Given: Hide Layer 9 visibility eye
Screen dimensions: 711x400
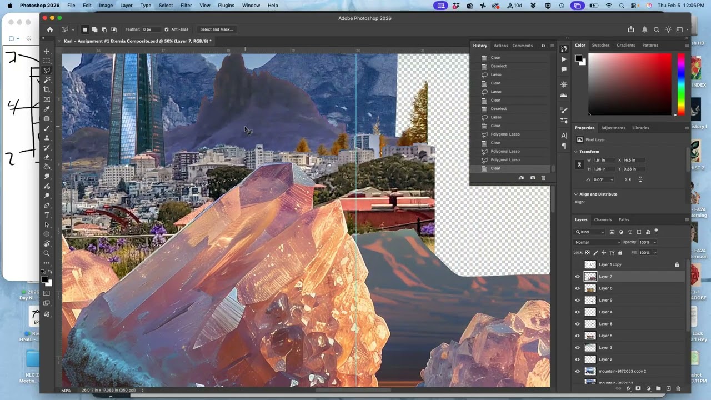Looking at the screenshot, I should (577, 300).
